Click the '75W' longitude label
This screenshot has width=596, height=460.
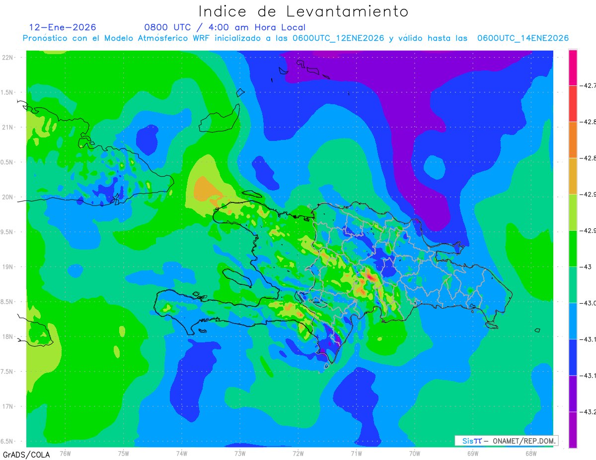123,453
